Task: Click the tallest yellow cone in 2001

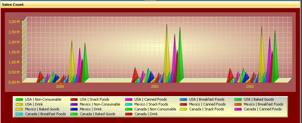Action: point(167,58)
